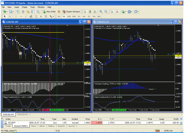Viewport: 184px width, 133px height.
Task: Set timeframe to H4
Action: [84, 16]
